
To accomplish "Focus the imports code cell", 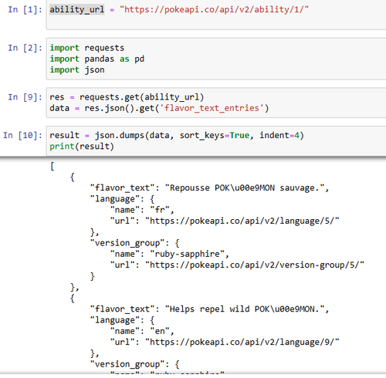I will (x=216, y=59).
